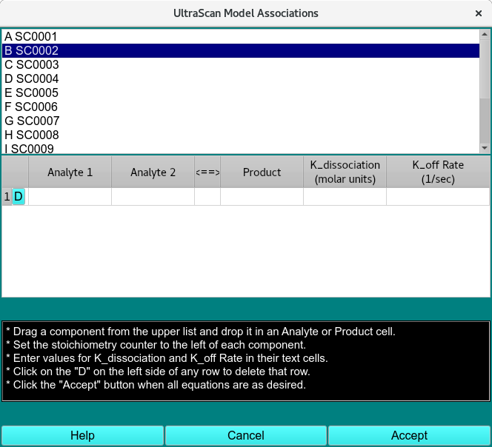
Task: Click the D delete icon in row 1
Action: tap(19, 196)
